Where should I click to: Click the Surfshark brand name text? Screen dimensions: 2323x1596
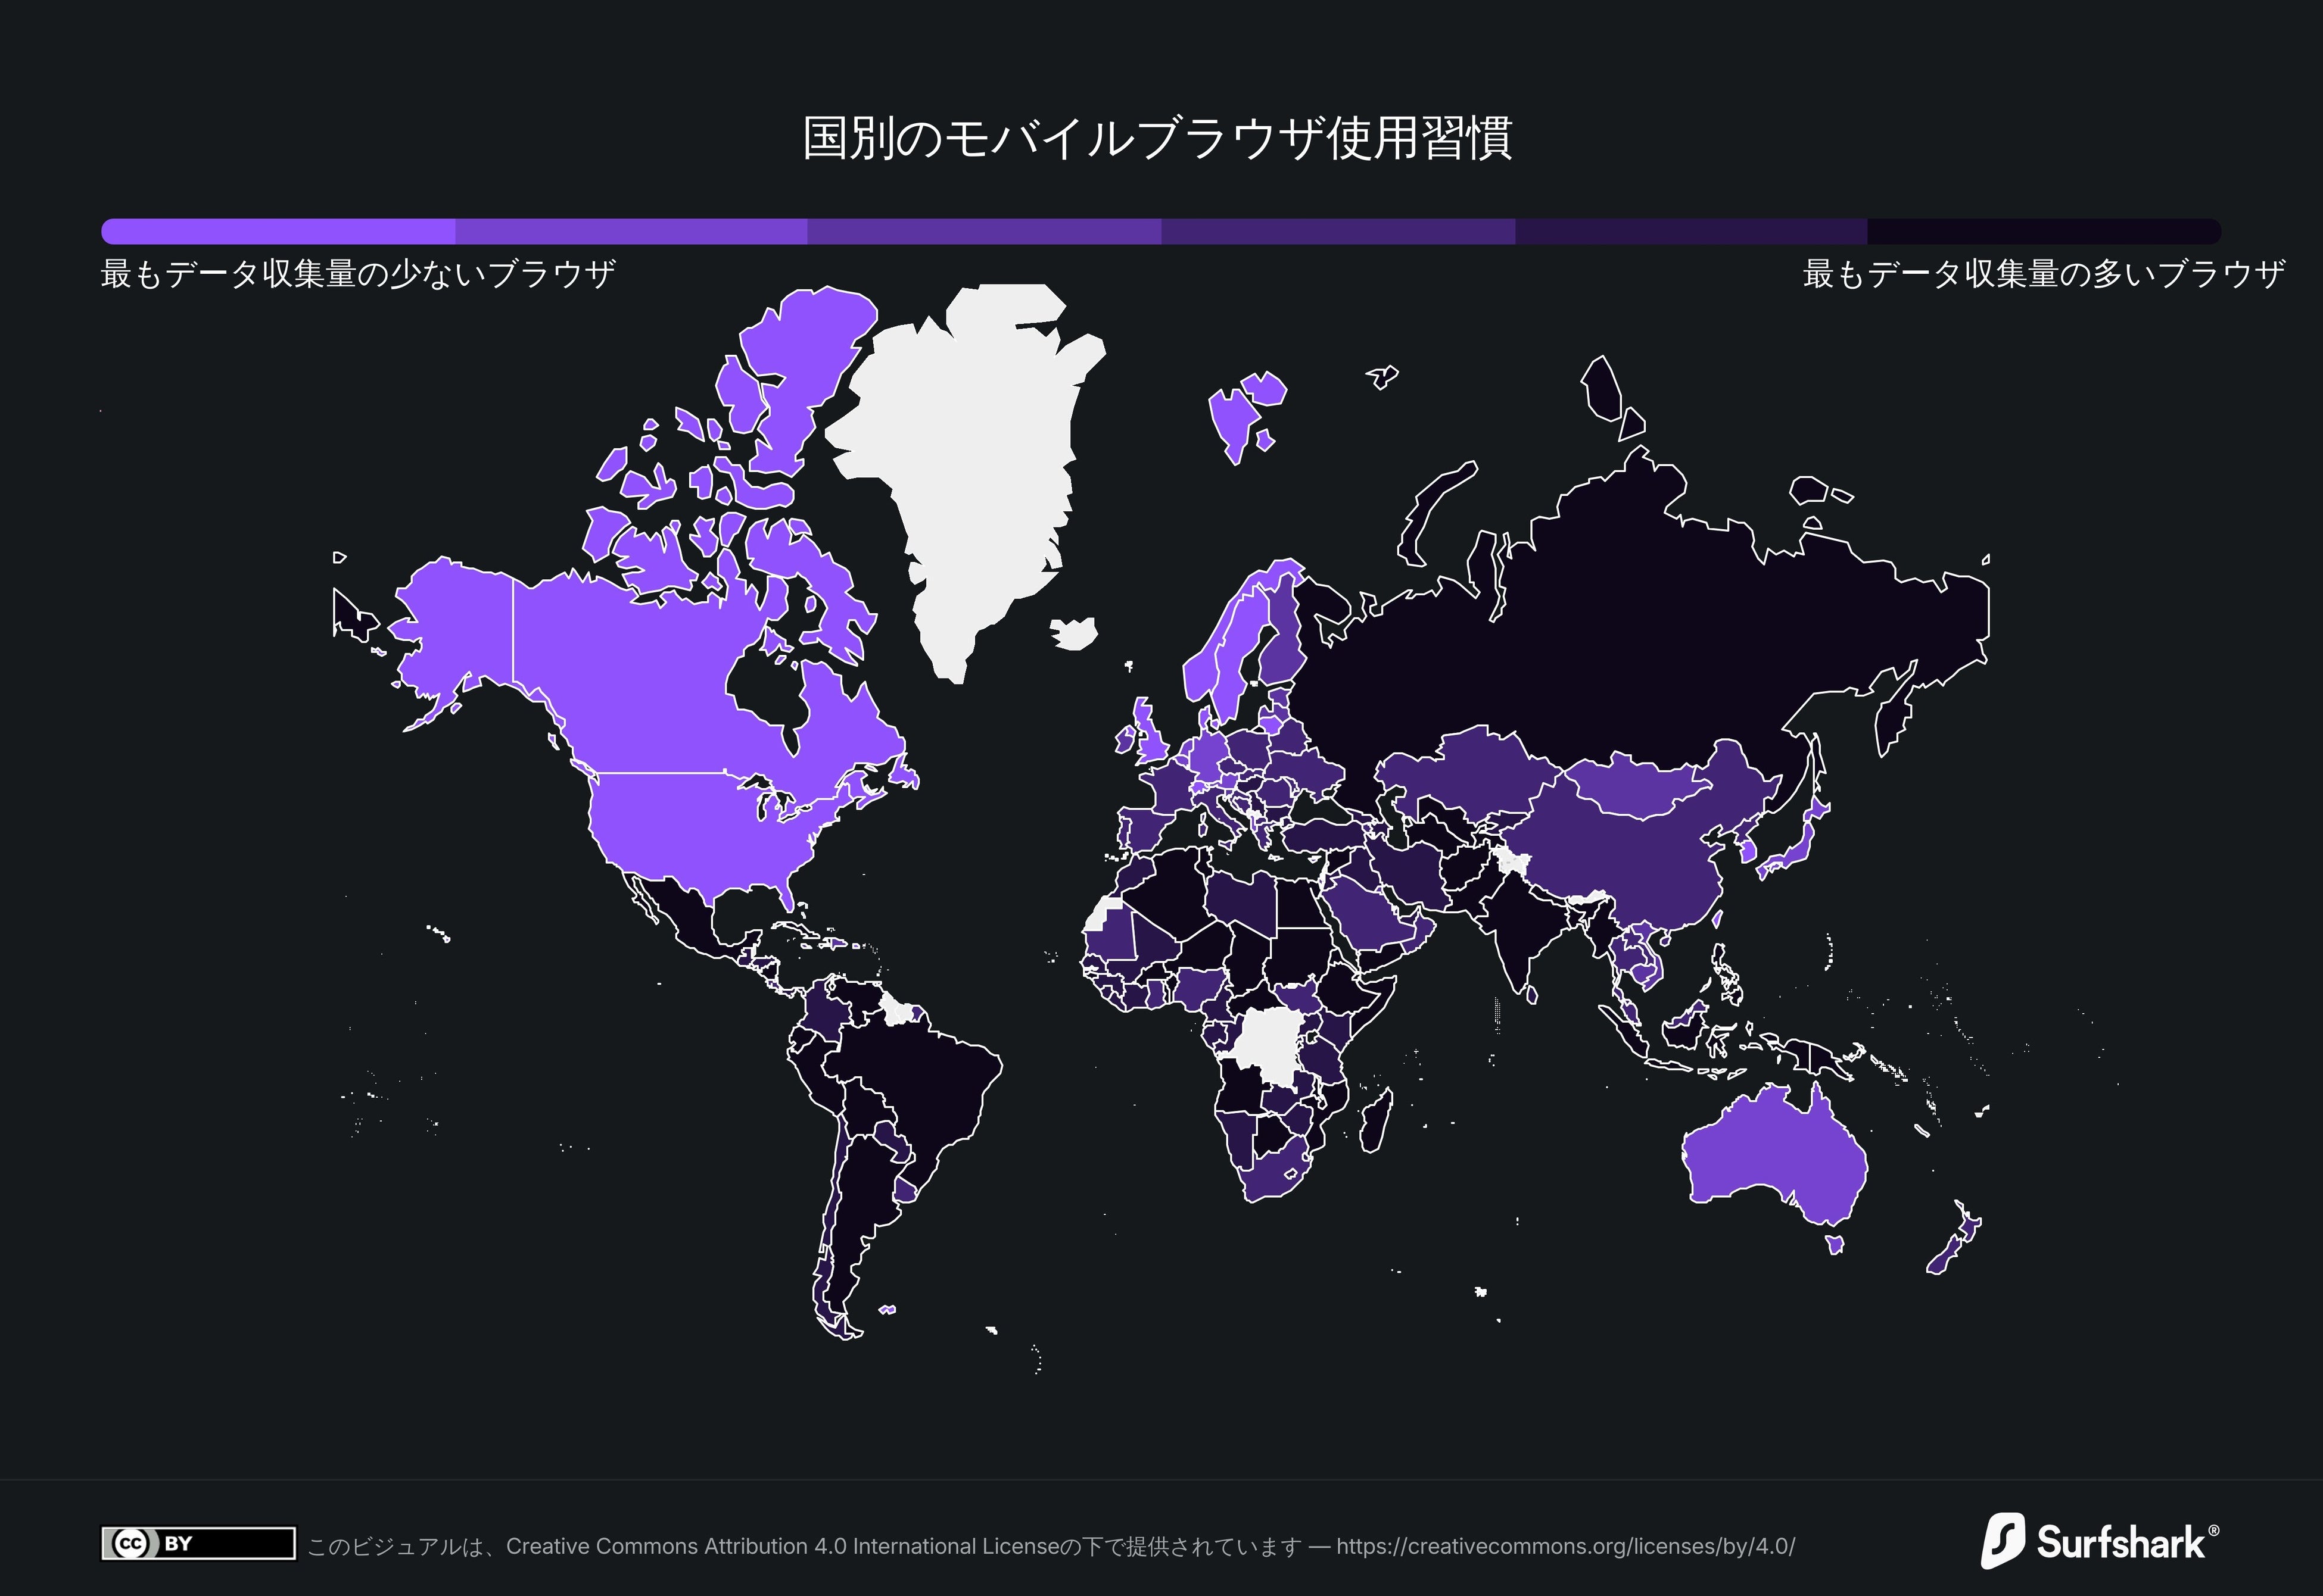(x=2121, y=1543)
